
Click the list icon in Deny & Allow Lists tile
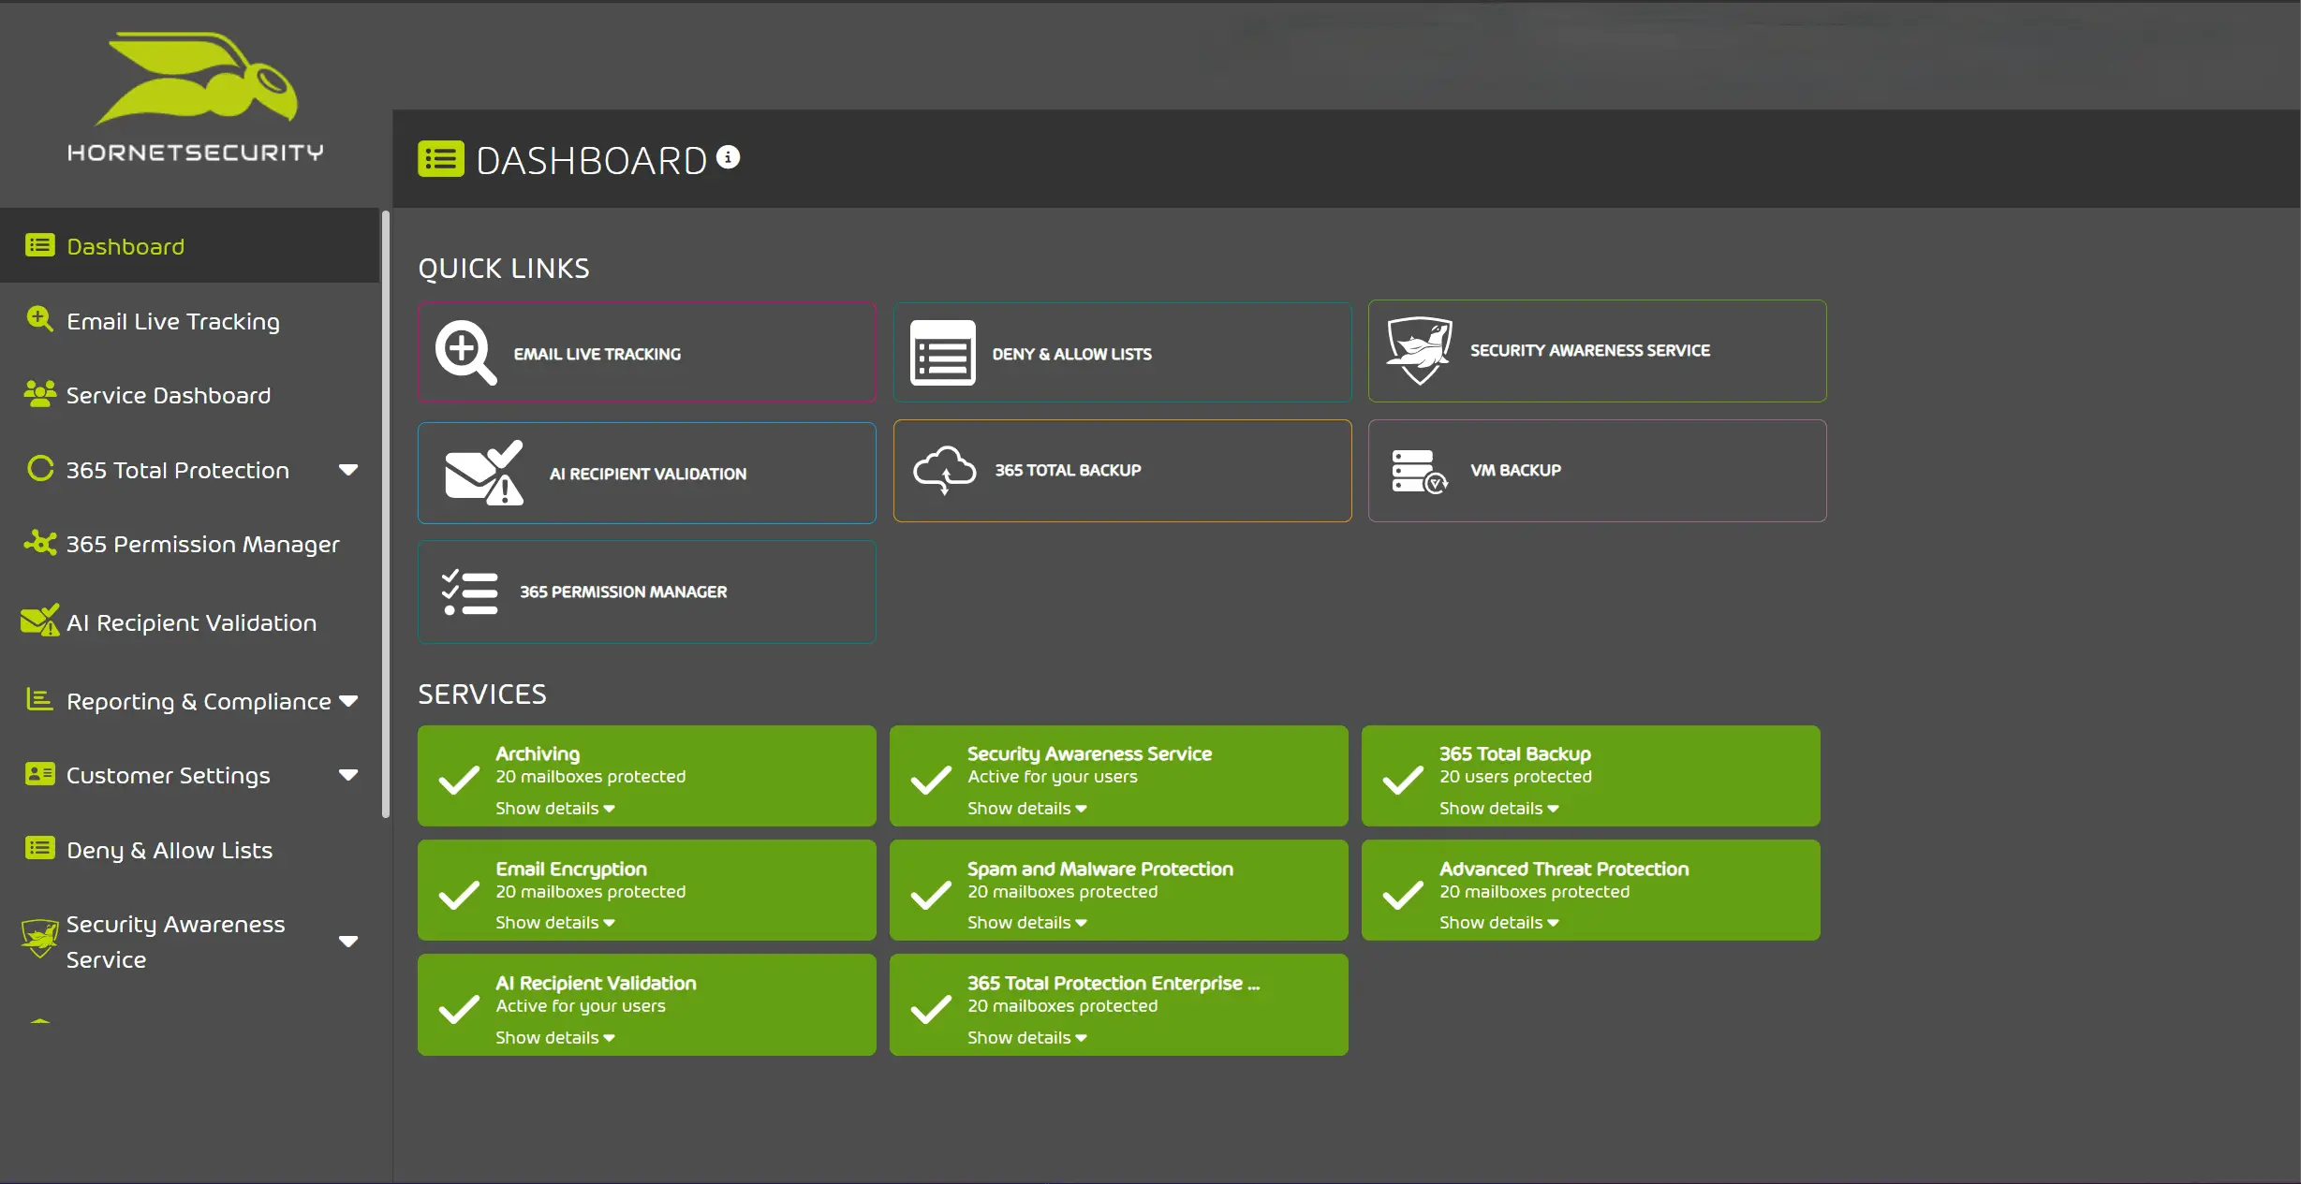pyautogui.click(x=942, y=353)
